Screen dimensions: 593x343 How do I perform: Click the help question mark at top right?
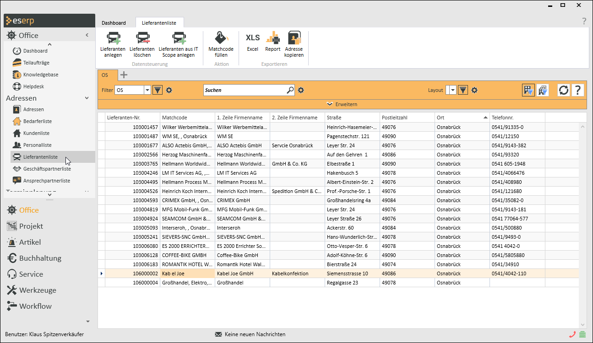coord(584,21)
